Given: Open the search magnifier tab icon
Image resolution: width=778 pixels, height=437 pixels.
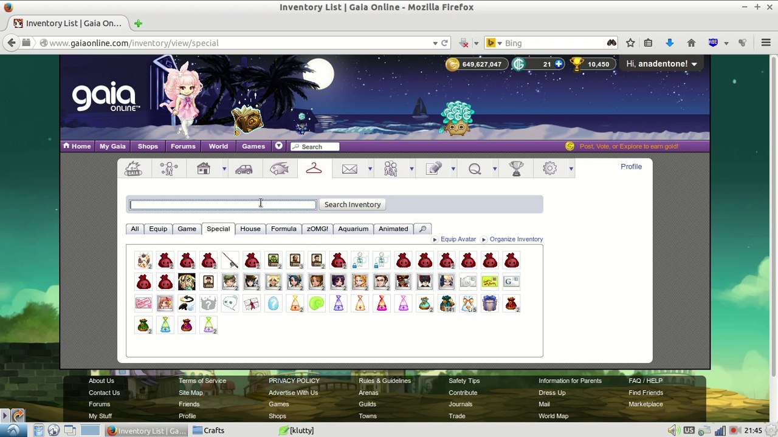Looking at the screenshot, I should [475, 169].
